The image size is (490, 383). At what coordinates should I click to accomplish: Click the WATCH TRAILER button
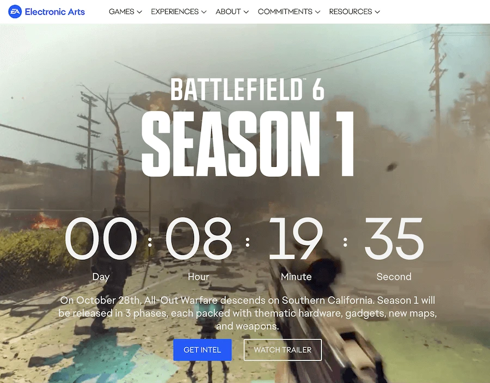tap(283, 350)
